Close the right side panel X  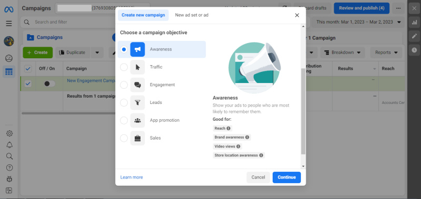point(414,8)
